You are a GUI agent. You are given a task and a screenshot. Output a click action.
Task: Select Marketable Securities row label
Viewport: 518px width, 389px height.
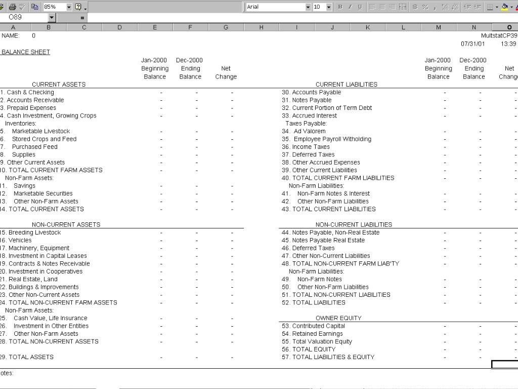pyautogui.click(x=43, y=193)
